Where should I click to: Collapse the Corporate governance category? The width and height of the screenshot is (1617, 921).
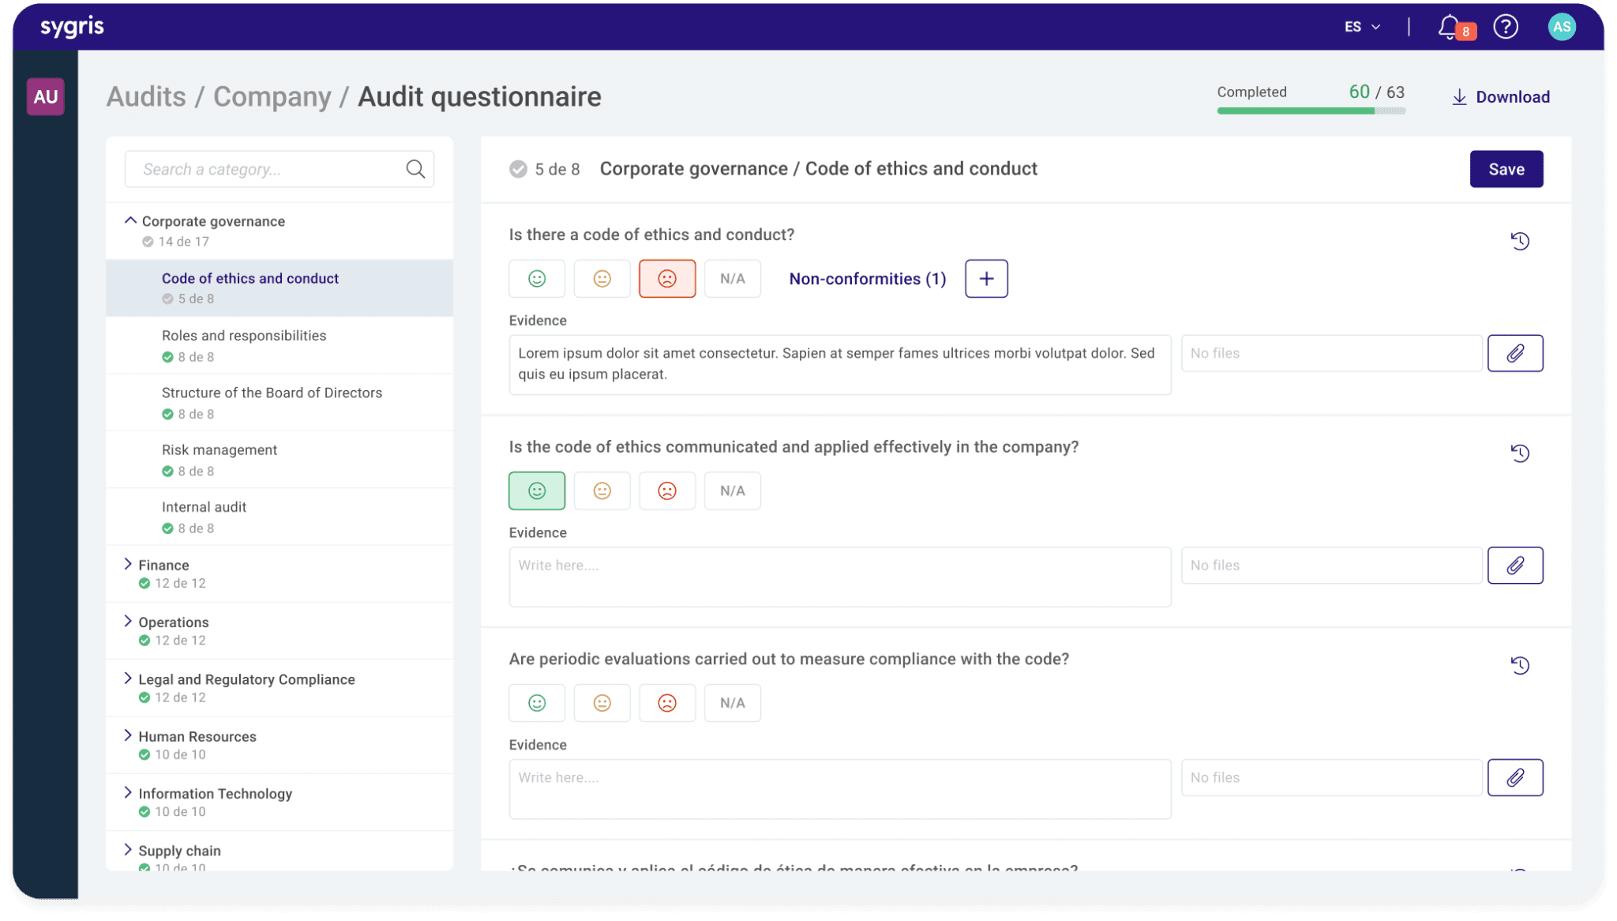130,221
